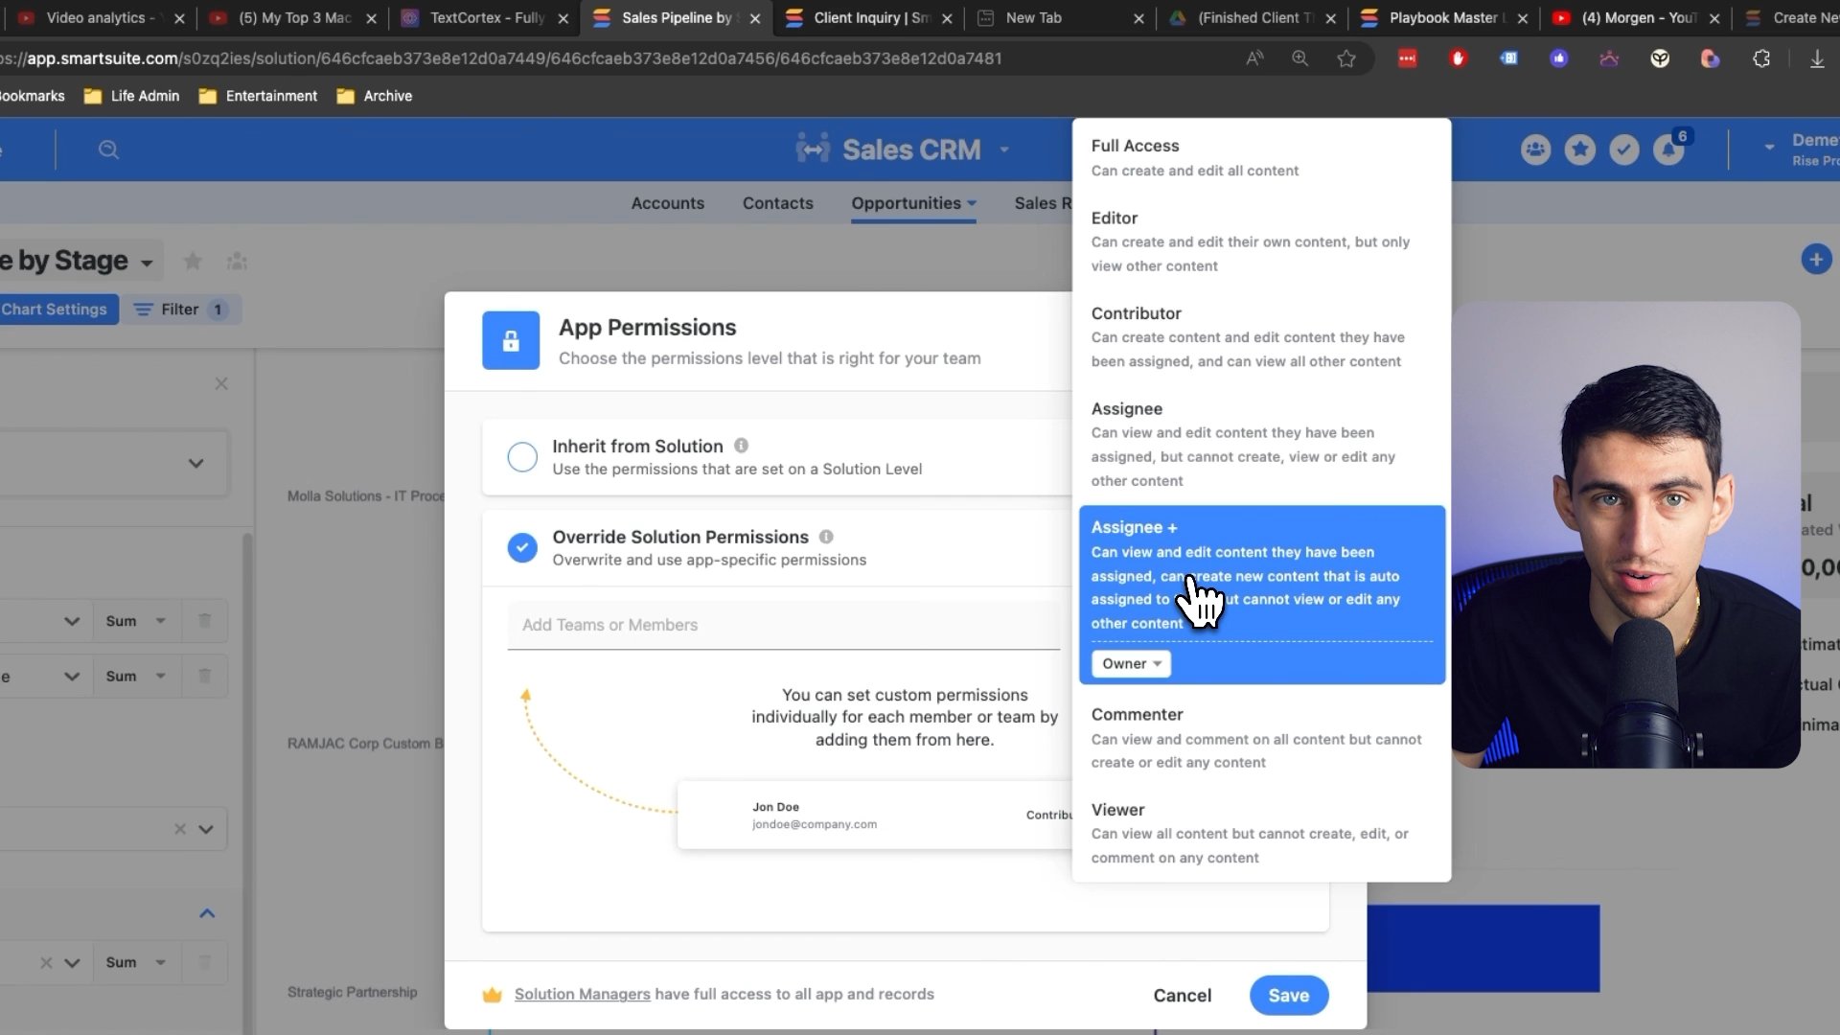Viewport: 1840px width, 1035px height.
Task: Open the members icon in top bar
Action: tap(1535, 149)
